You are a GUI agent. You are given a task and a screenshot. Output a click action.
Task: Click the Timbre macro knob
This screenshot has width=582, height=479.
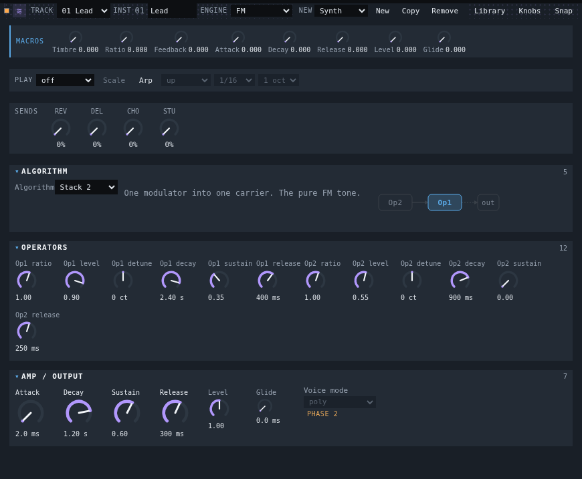76,37
